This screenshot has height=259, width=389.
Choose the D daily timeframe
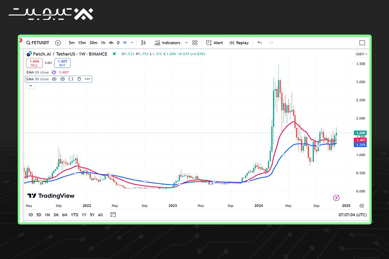118,43
